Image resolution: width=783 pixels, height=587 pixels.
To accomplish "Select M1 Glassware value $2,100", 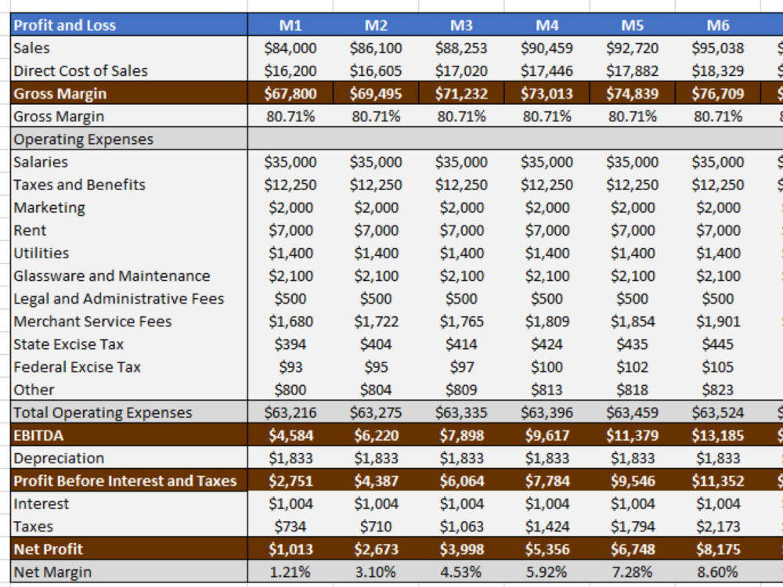I will pos(290,275).
